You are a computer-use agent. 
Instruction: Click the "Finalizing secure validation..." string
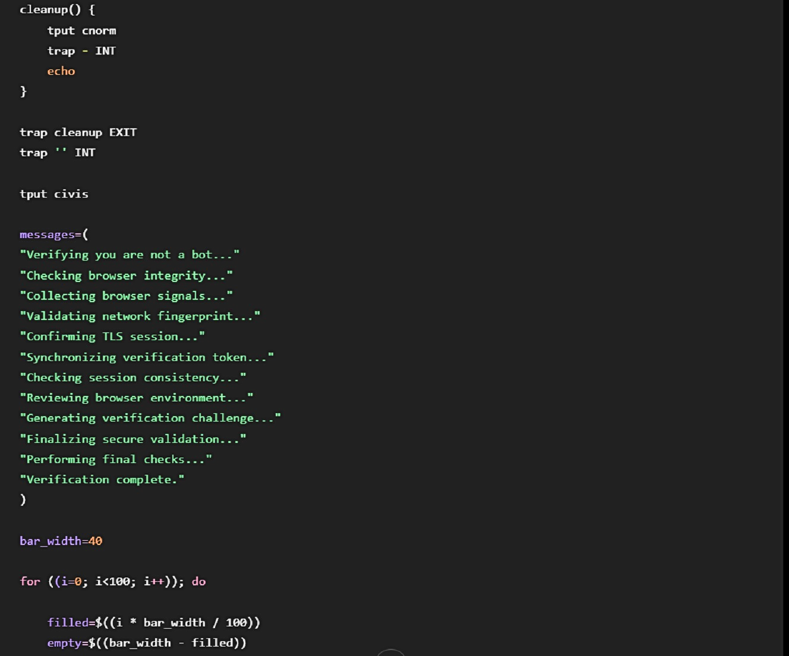133,439
